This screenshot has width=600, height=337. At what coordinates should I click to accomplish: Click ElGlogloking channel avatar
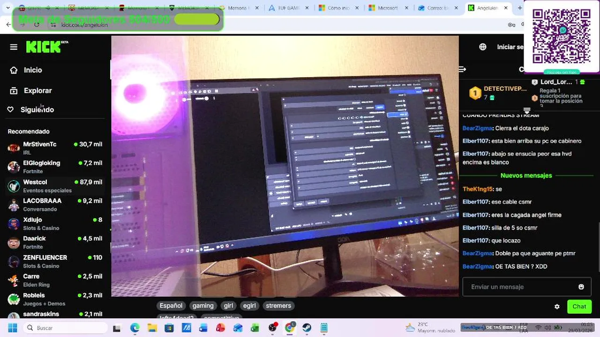14,167
